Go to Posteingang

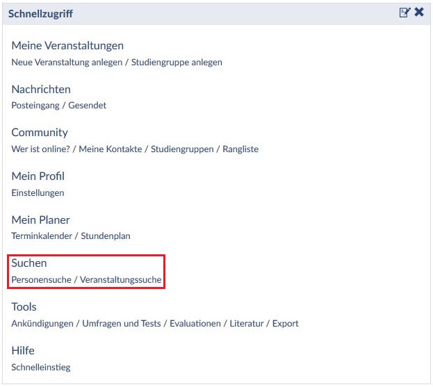35,106
